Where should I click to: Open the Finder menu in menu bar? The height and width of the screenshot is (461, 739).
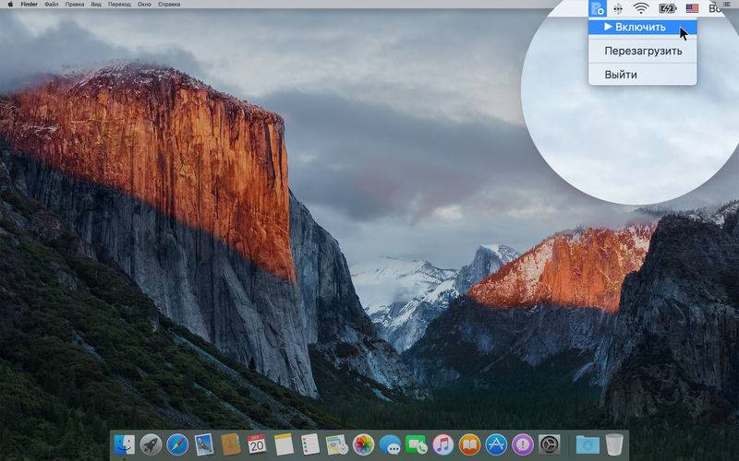pos(30,5)
